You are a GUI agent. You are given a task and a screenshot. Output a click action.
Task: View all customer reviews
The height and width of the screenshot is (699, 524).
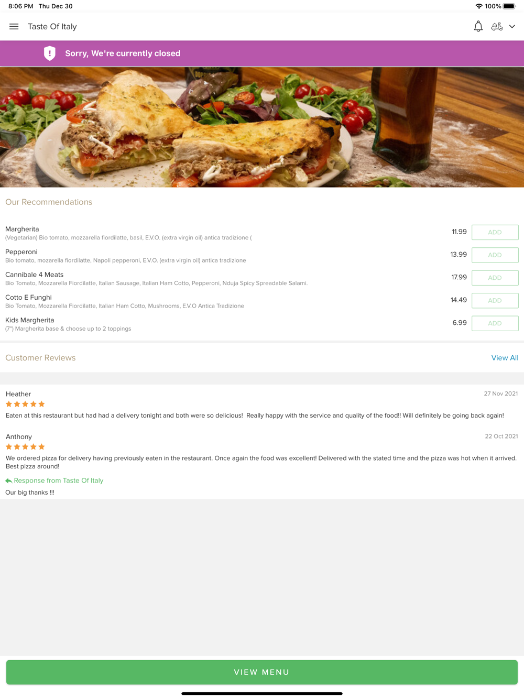pyautogui.click(x=505, y=358)
